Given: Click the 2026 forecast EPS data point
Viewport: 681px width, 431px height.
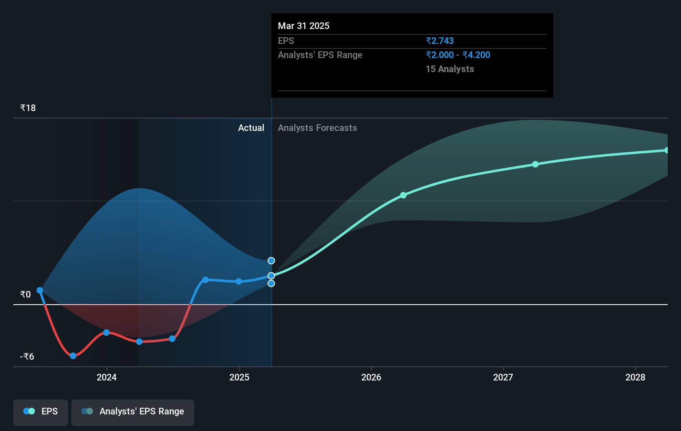Looking at the screenshot, I should click(x=403, y=195).
